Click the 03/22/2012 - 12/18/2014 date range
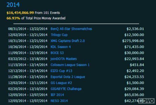 pos(28,59)
